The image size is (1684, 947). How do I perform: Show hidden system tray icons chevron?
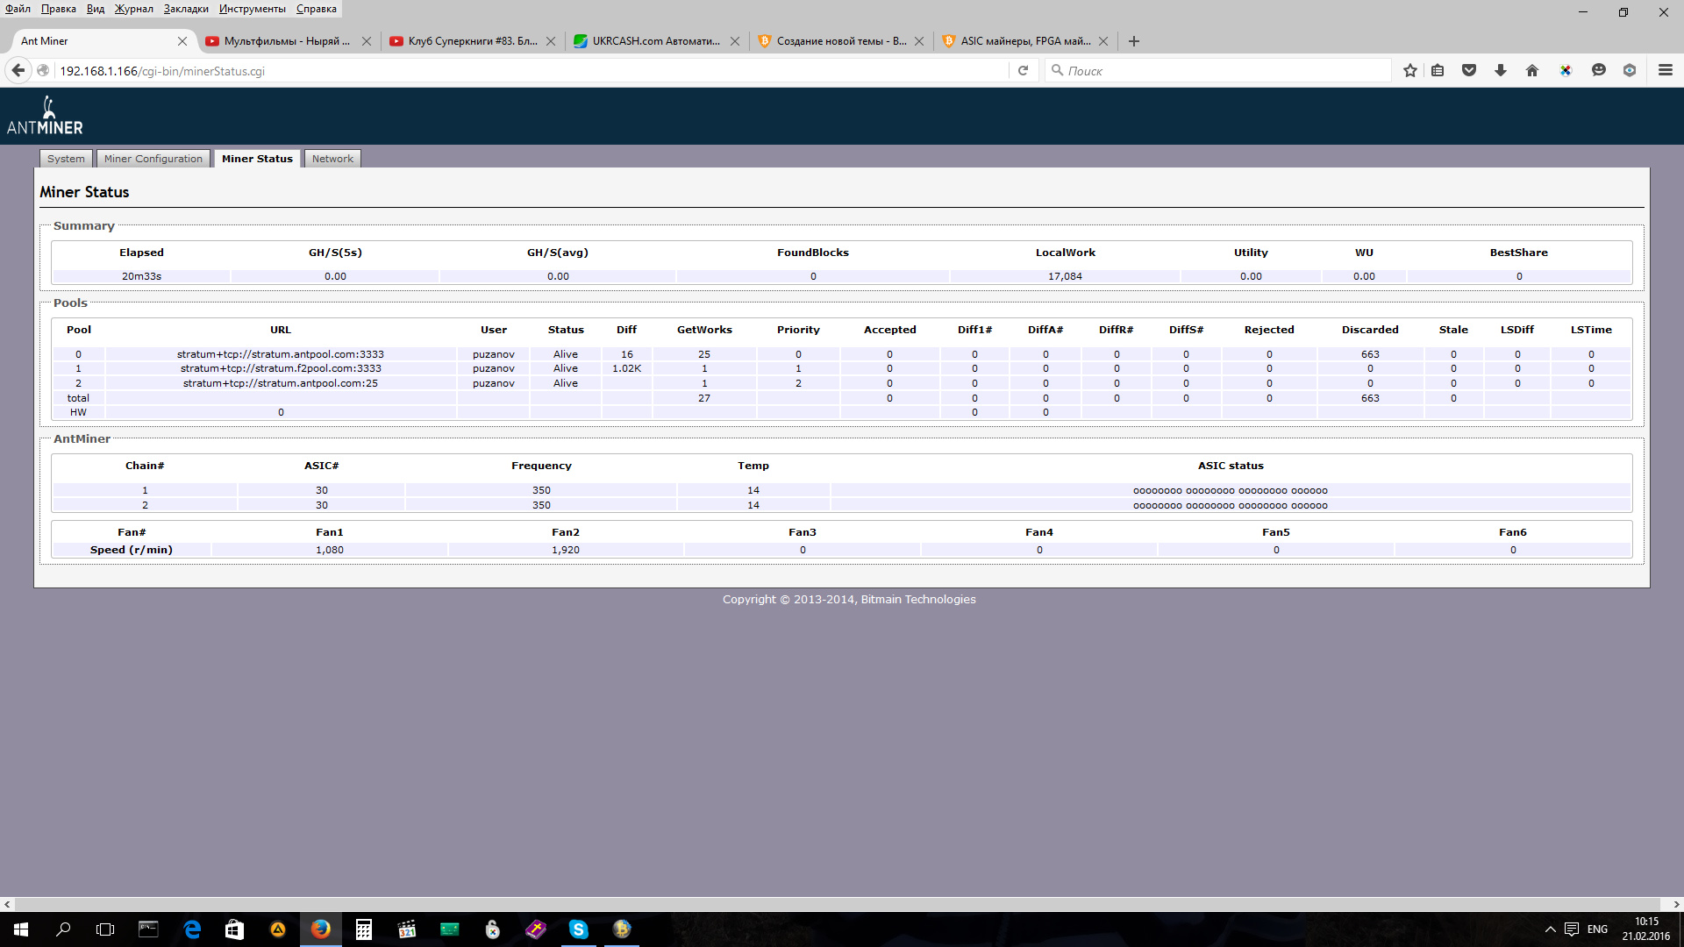pyautogui.click(x=1550, y=929)
